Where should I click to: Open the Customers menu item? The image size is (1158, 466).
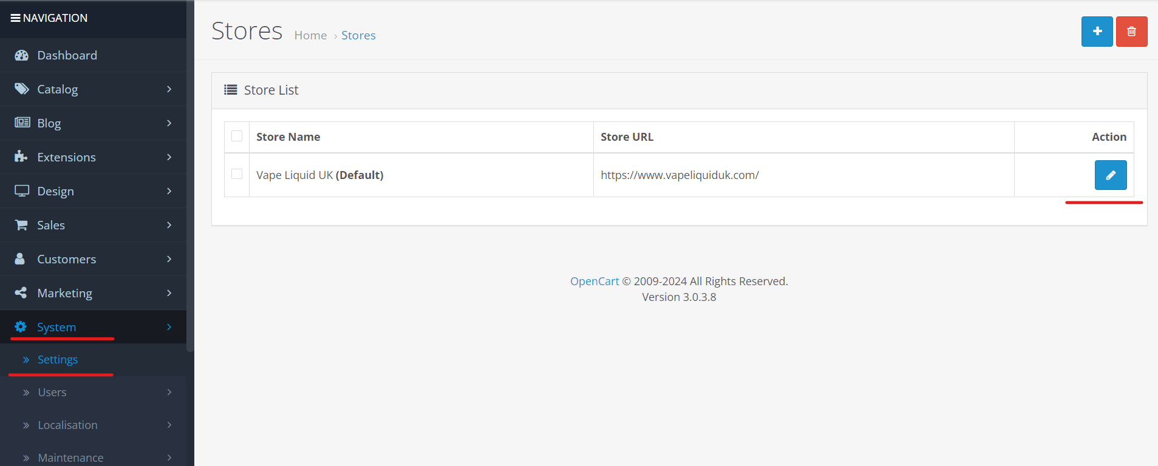pos(93,259)
